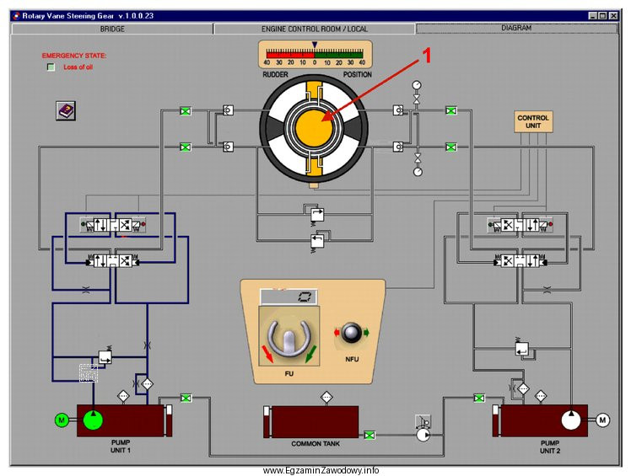The height and width of the screenshot is (476, 631).
Task: Click the upper relief valve below the actuator
Action: (316, 214)
